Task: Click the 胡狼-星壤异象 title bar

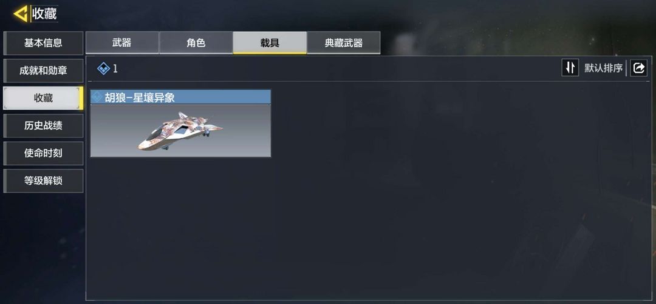Action: (181, 97)
